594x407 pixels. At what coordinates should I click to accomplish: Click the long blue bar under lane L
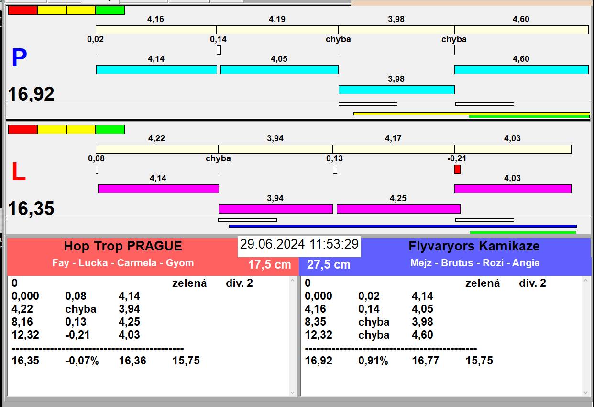pos(403,226)
